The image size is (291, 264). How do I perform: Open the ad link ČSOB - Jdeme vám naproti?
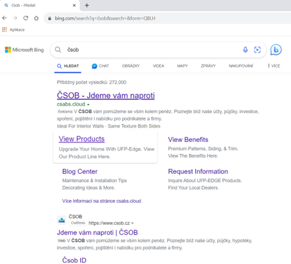click(x=106, y=96)
